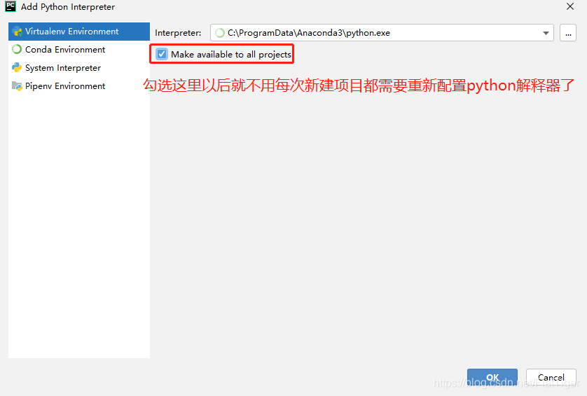Toggle Make available to all projects checkbox
The height and width of the screenshot is (396, 587).
tap(162, 55)
